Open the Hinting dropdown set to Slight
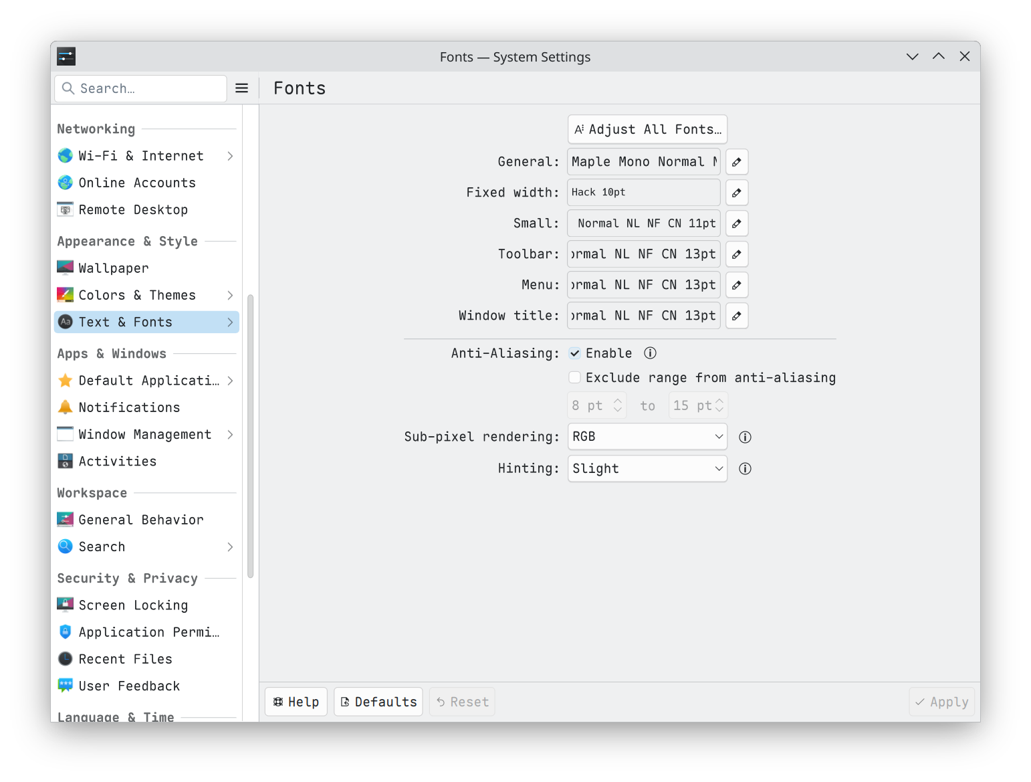The height and width of the screenshot is (782, 1031). [647, 469]
